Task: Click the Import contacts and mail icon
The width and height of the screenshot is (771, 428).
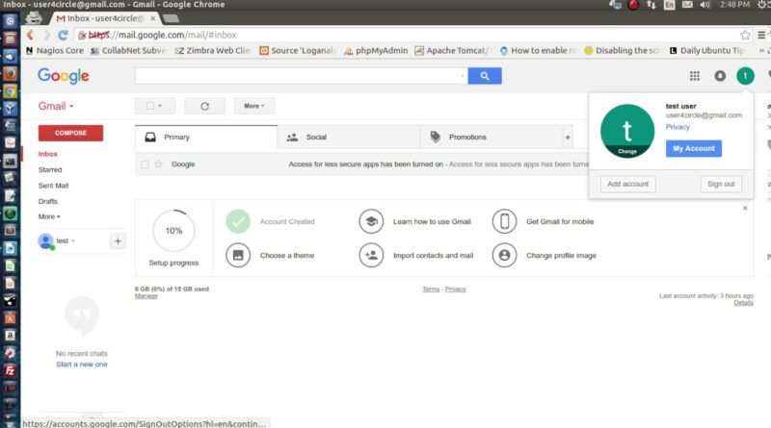Action: pyautogui.click(x=371, y=255)
